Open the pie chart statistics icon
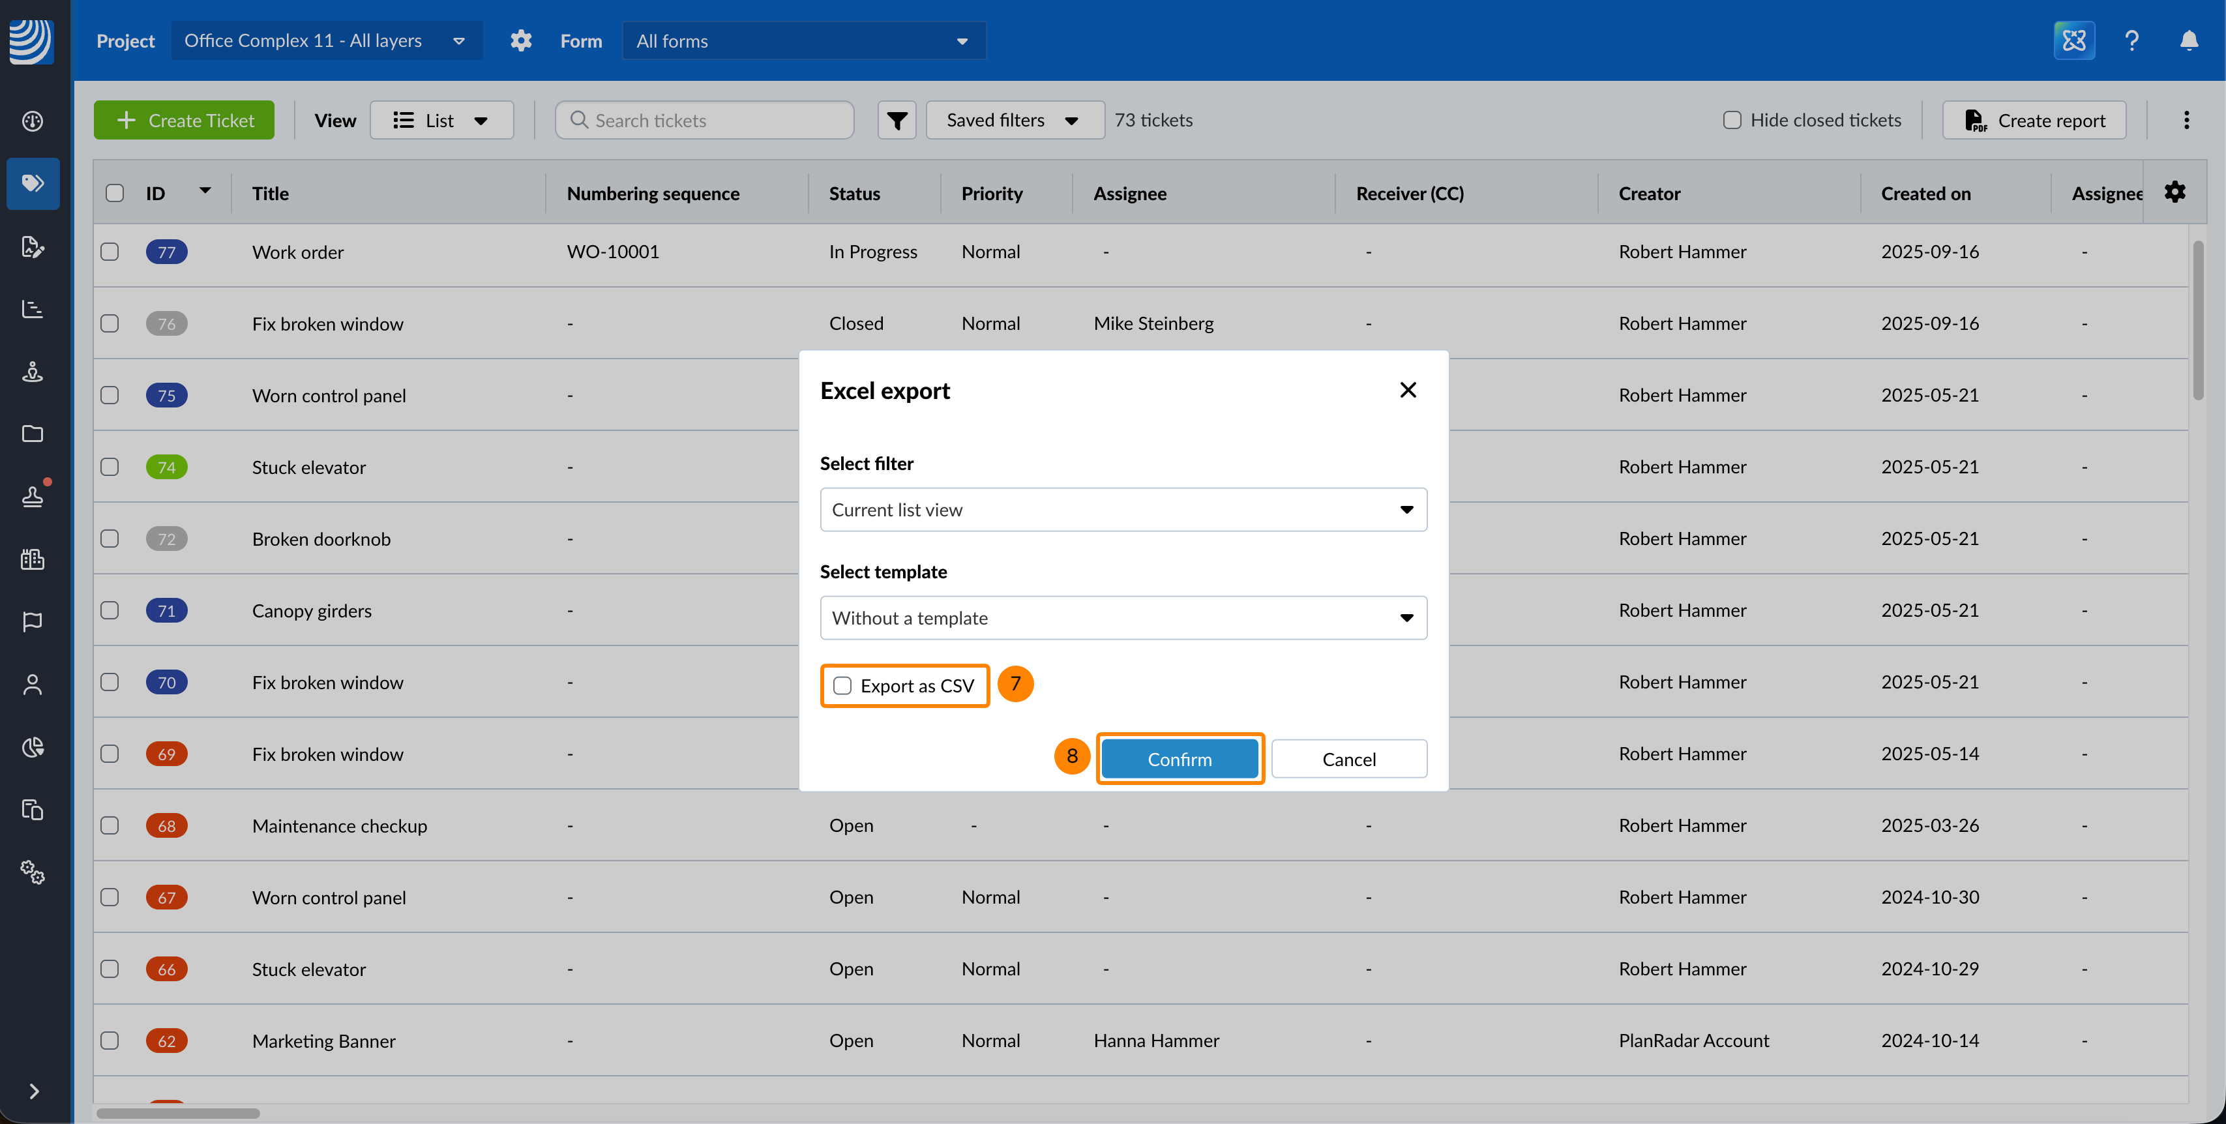 tap(33, 747)
